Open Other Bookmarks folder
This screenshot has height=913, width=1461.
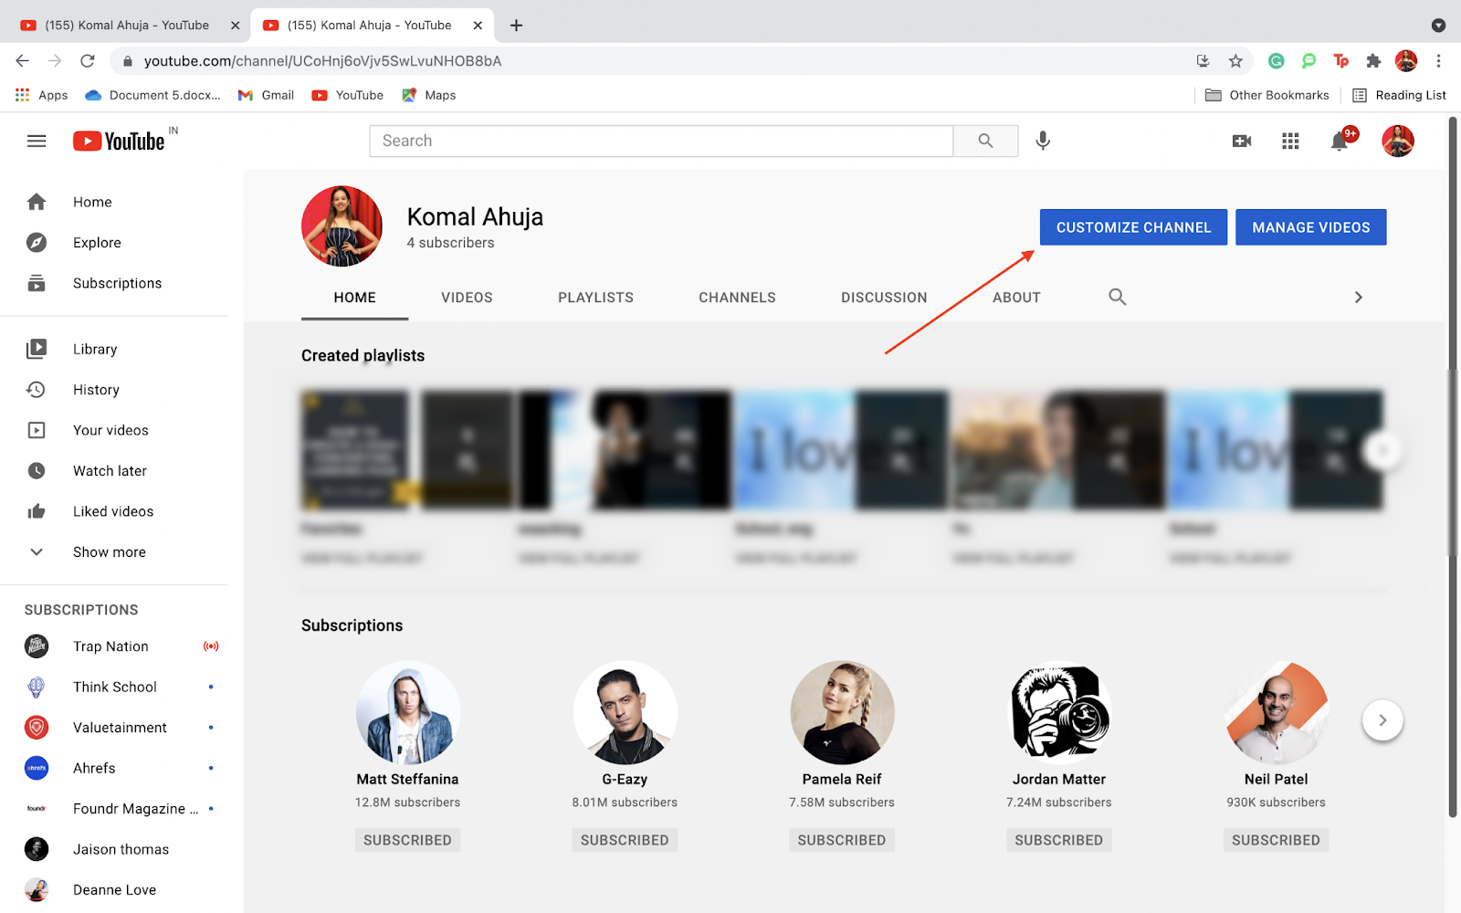(x=1267, y=95)
